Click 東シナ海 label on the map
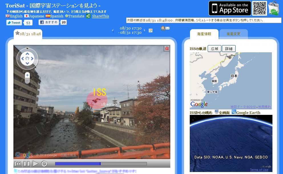Viewport: 283px width, 174px height. point(212,92)
